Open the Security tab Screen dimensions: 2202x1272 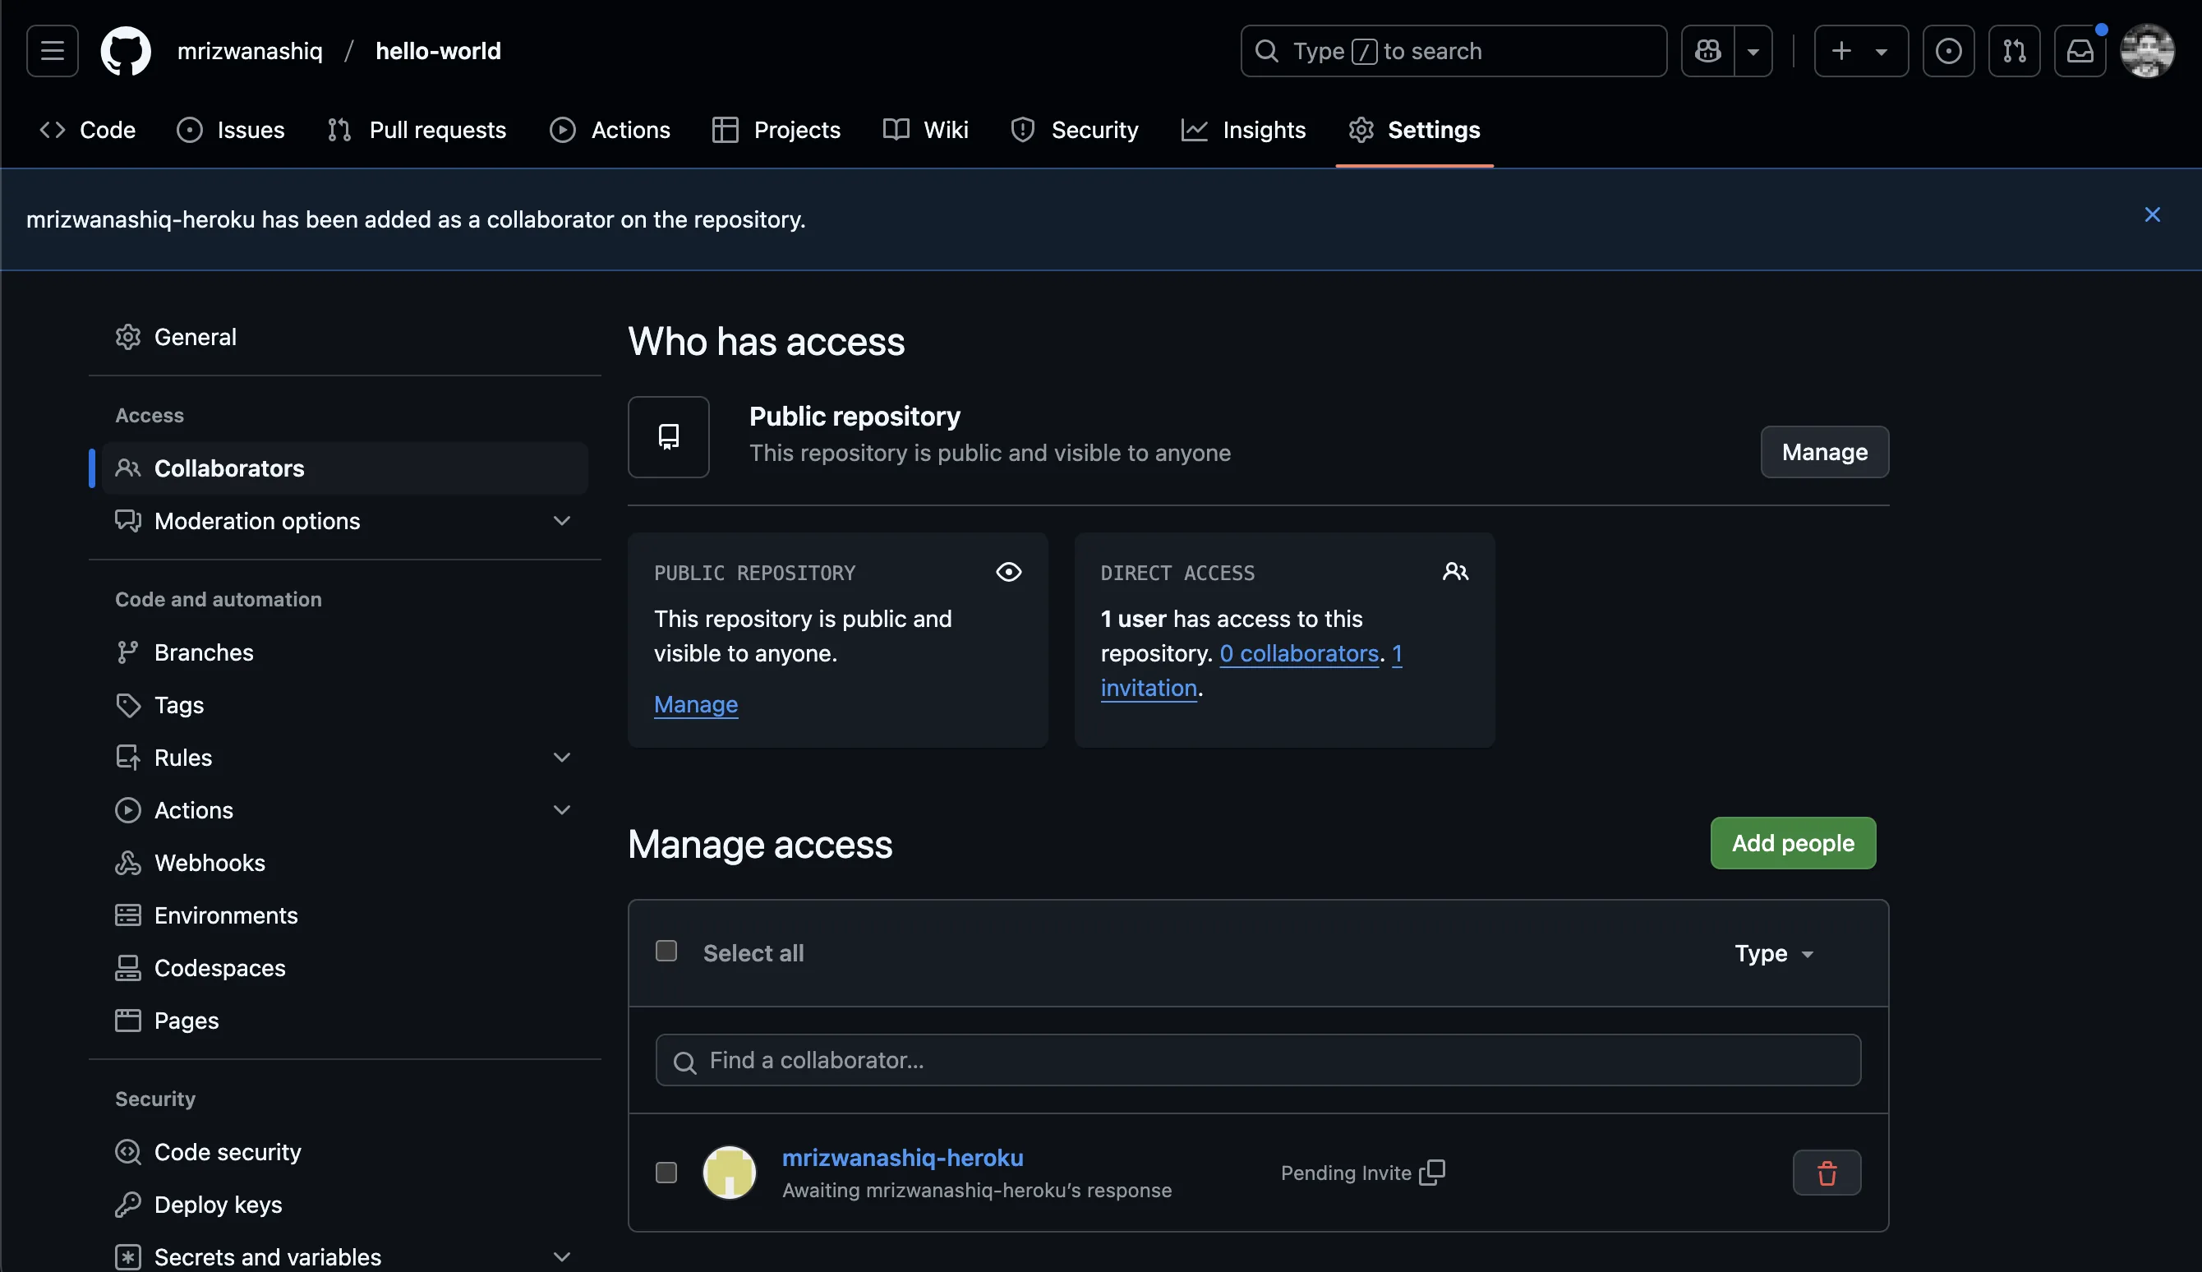tap(1075, 130)
